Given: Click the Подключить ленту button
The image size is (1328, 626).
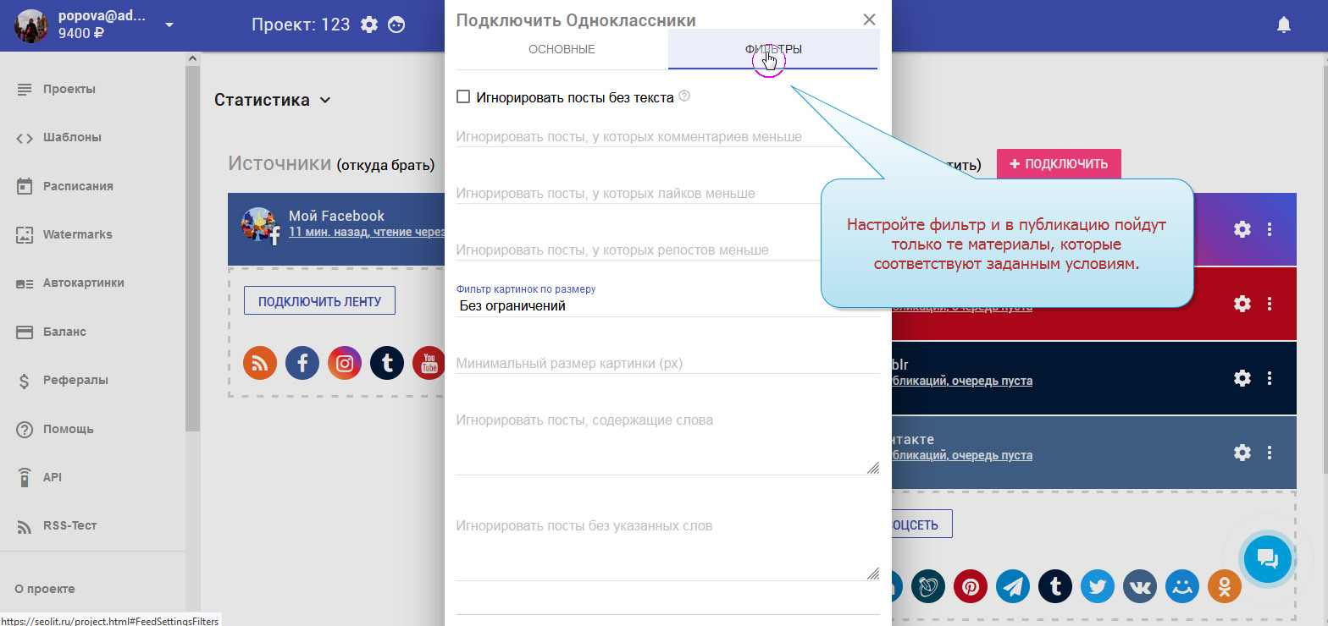Looking at the screenshot, I should click(319, 301).
